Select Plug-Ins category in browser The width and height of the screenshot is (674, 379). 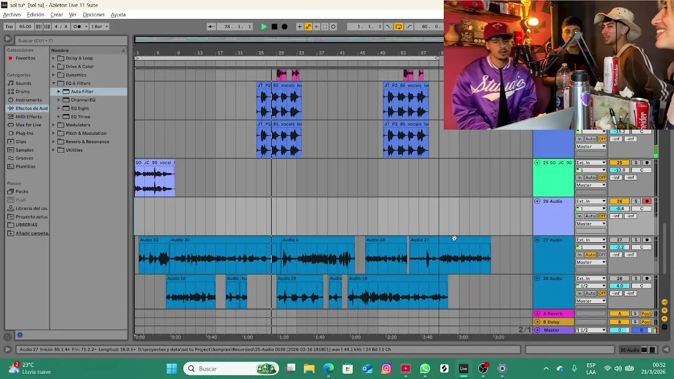click(24, 133)
